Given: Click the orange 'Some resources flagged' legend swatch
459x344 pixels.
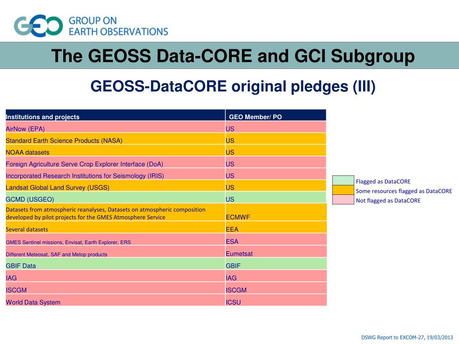Looking at the screenshot, I should 343,190.
